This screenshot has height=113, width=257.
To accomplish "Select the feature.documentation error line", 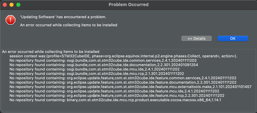I will pos(123,83).
